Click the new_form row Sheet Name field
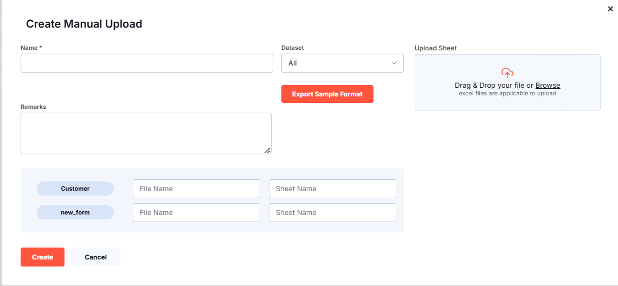The image size is (618, 286). pyautogui.click(x=332, y=212)
